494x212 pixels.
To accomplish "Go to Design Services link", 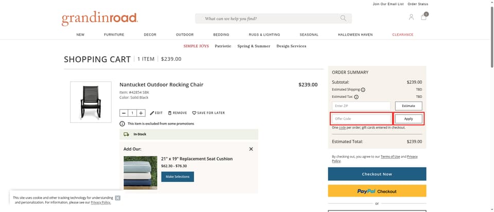I will click(291, 46).
